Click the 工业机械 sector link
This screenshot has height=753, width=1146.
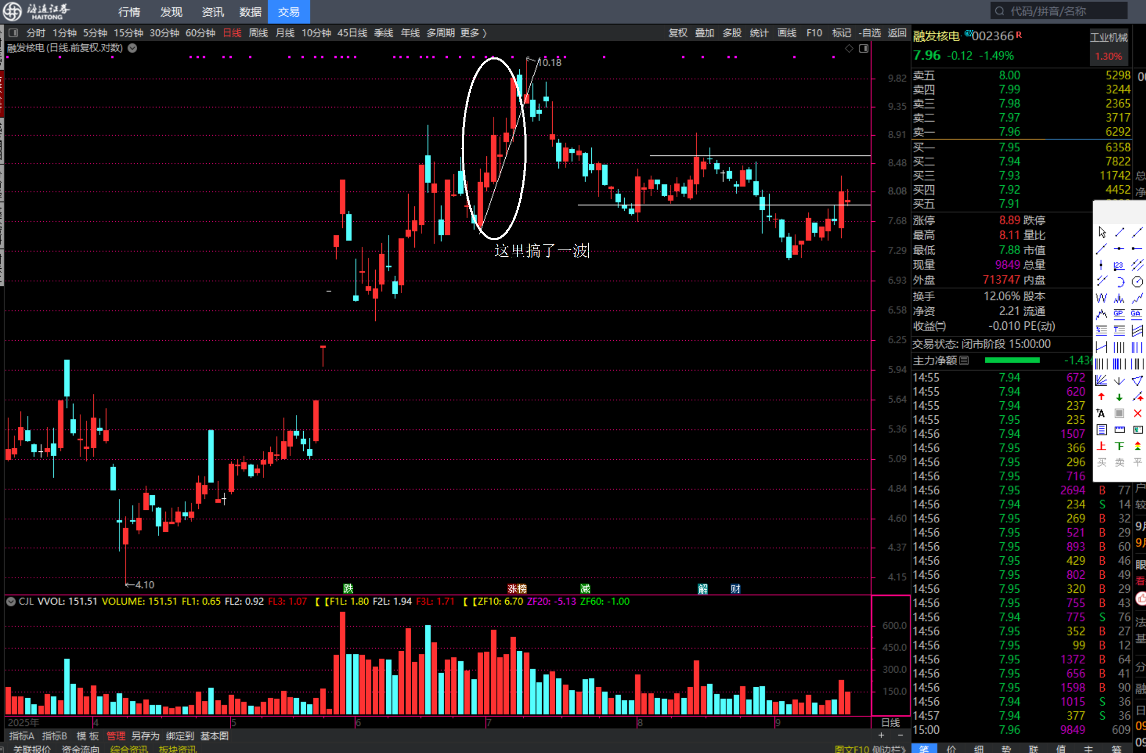tap(1109, 37)
